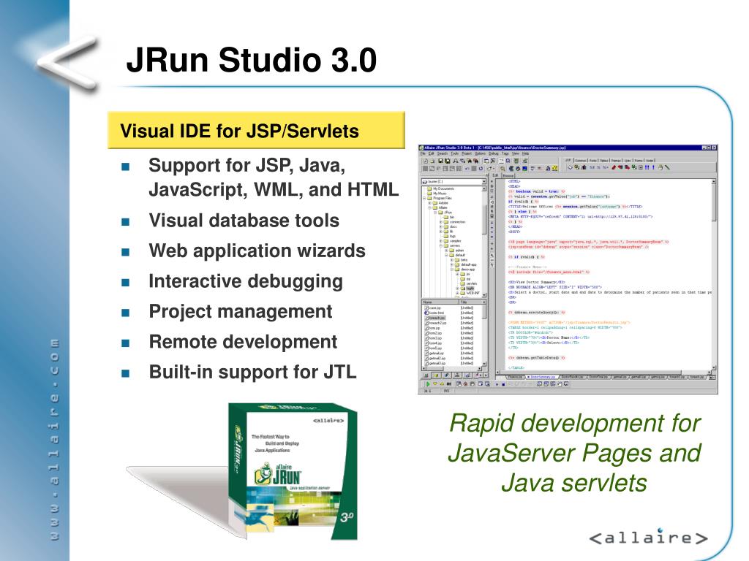Select footer.html in the file list

click(x=436, y=313)
